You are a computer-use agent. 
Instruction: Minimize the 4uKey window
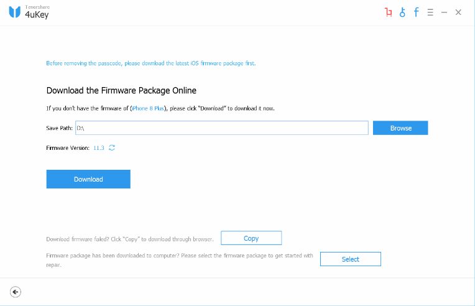click(444, 12)
